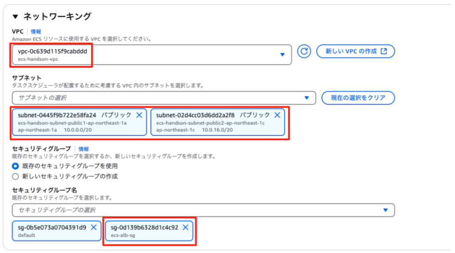Open the VPC dropdown arrow
Image resolution: width=455 pixels, height=253 pixels.
tap(282, 54)
